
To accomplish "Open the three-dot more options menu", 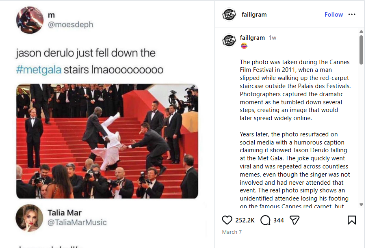I will 352,15.
